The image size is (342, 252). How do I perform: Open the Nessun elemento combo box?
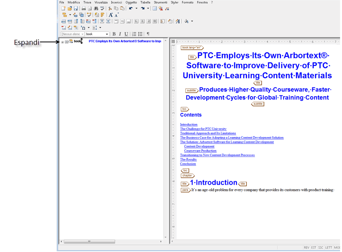click(73, 34)
